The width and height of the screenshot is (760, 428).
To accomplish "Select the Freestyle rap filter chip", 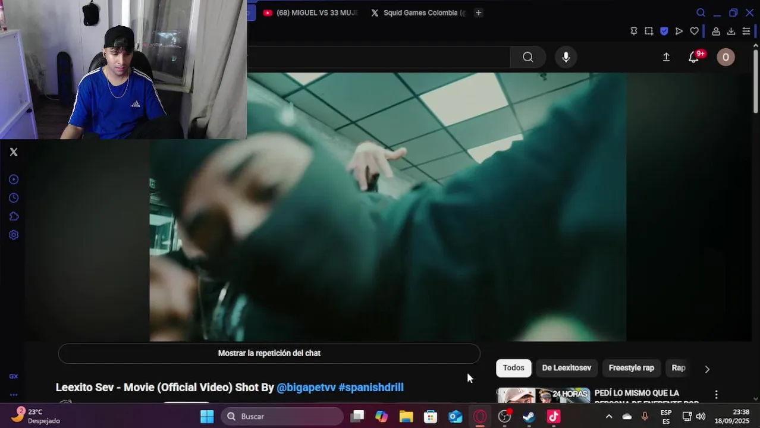I will click(632, 368).
